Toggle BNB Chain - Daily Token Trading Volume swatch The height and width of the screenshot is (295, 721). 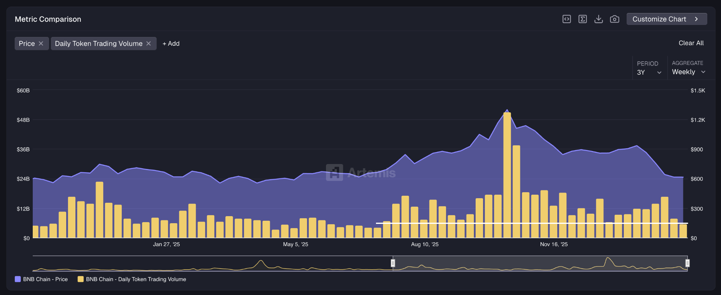click(81, 279)
